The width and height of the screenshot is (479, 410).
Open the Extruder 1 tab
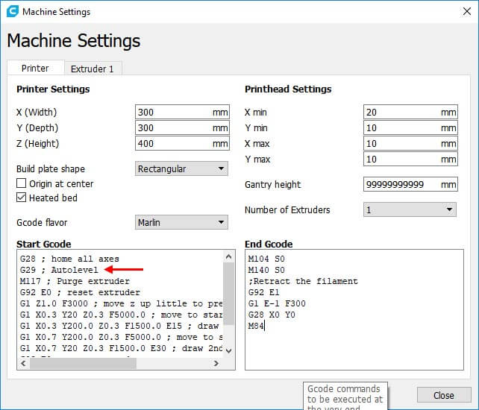click(x=92, y=69)
